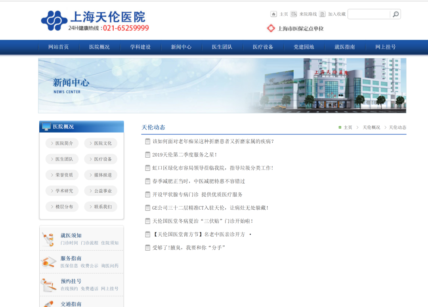Click the 加入收藏 document icon
Screen dimensions: 428x307
click(322, 14)
